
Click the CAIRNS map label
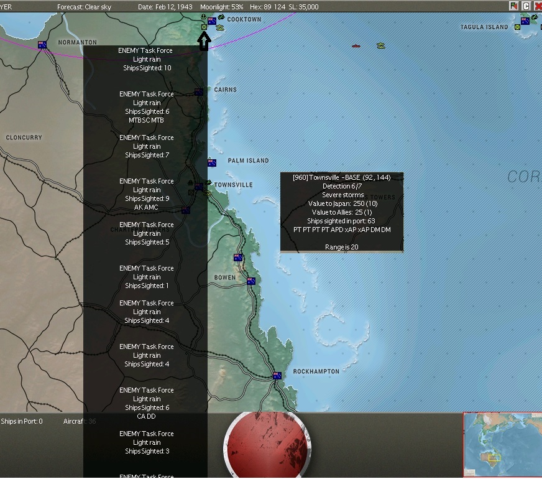(226, 90)
